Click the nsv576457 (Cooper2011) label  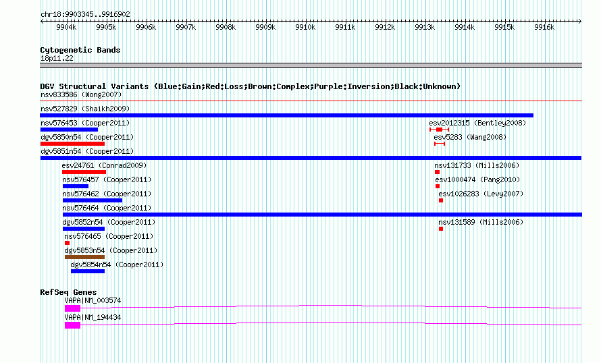[x=107, y=179]
